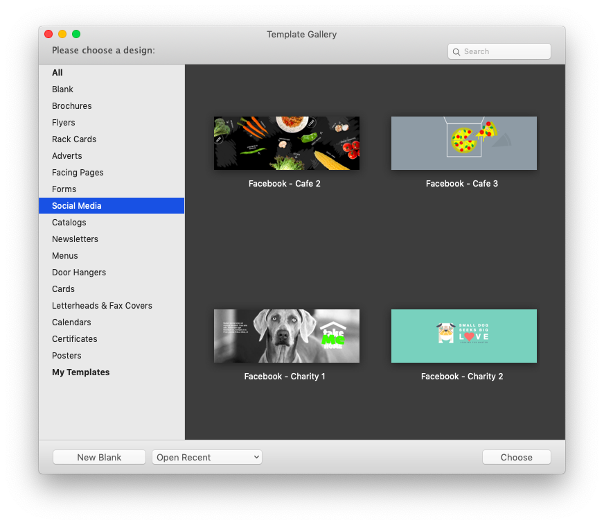
Task: Select the Menus category
Action: pyautogui.click(x=64, y=255)
